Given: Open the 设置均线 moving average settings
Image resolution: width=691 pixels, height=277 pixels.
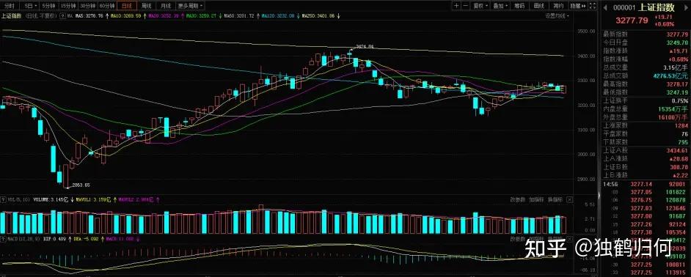Looking at the screenshot, I should 557,15.
